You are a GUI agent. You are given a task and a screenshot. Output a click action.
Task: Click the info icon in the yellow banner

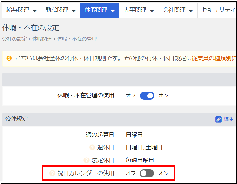(x=9, y=58)
